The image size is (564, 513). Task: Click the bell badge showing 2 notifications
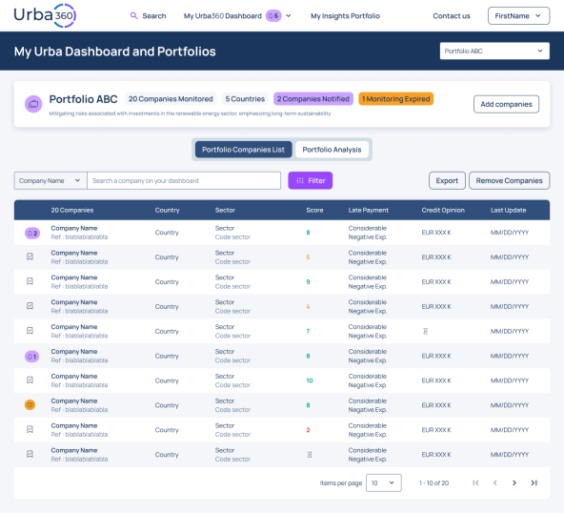tap(32, 233)
